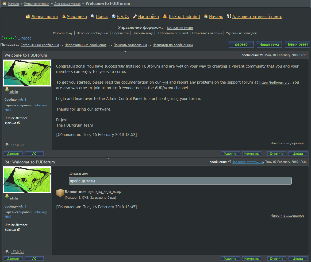
Task: Collapse the second message with its top arrow
Action: [x=109, y=159]
